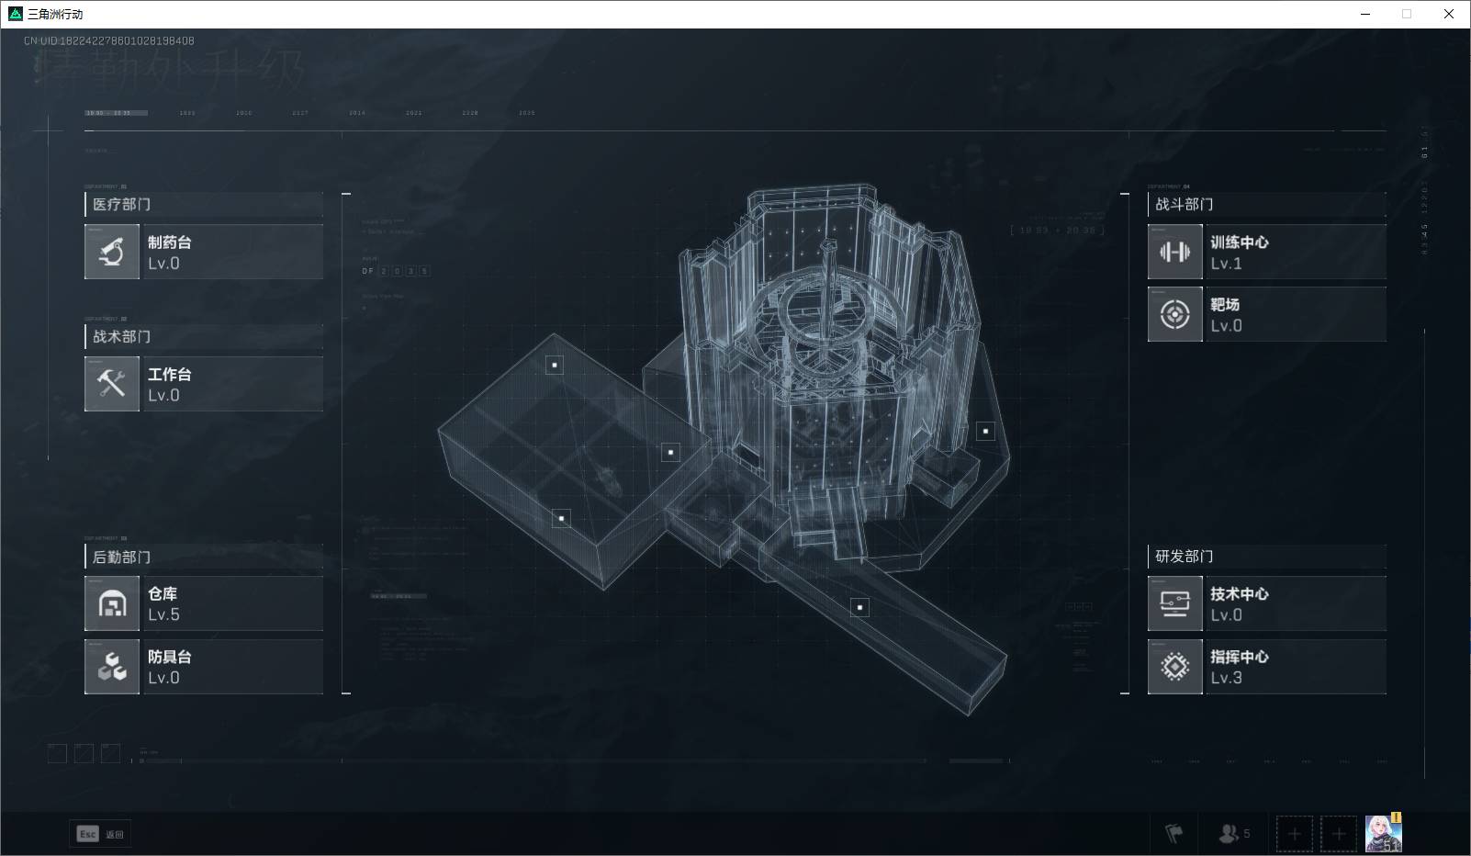Click the 战斗部门 department header
1471x856 pixels.
point(1267,204)
